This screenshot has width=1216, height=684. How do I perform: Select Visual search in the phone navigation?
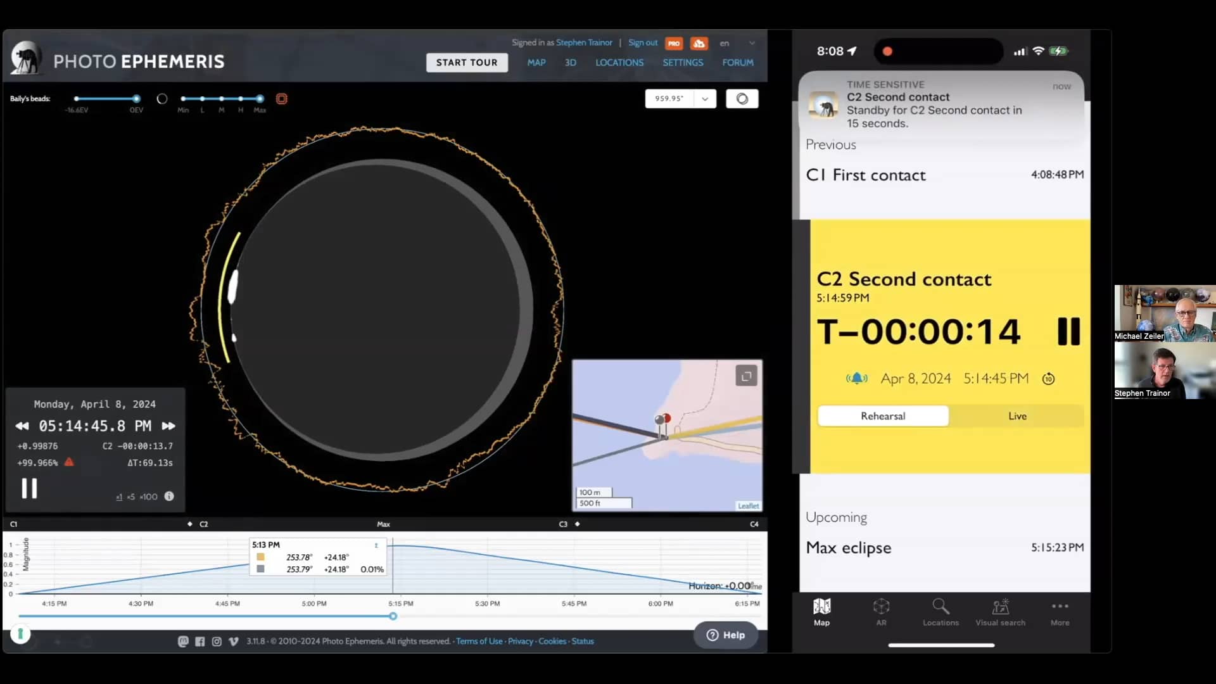pyautogui.click(x=1001, y=611)
